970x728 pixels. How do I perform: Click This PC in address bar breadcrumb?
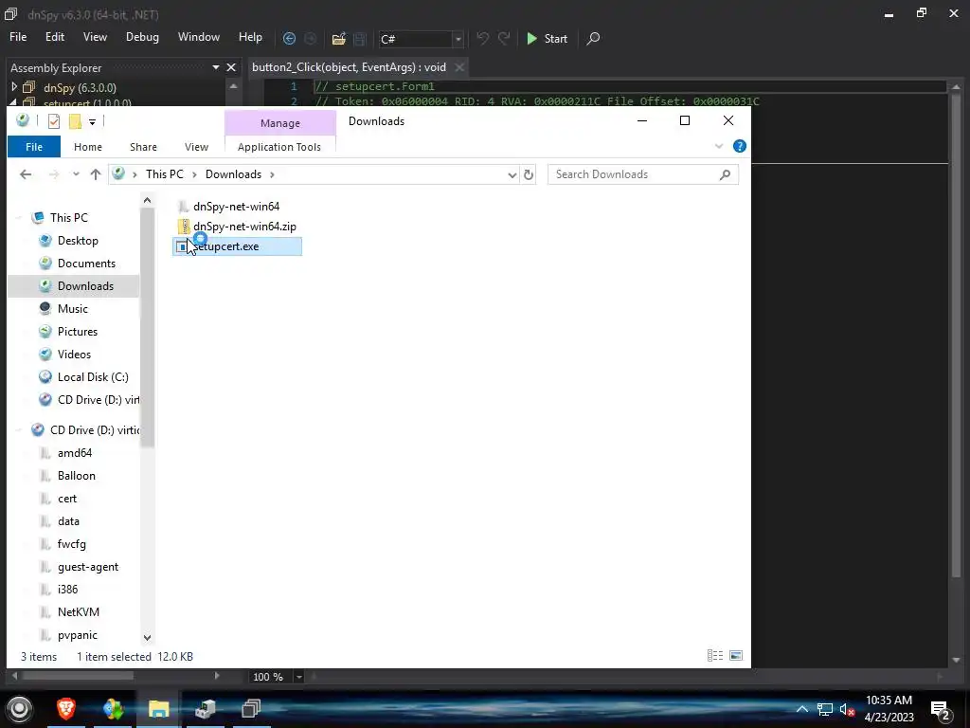[165, 174]
